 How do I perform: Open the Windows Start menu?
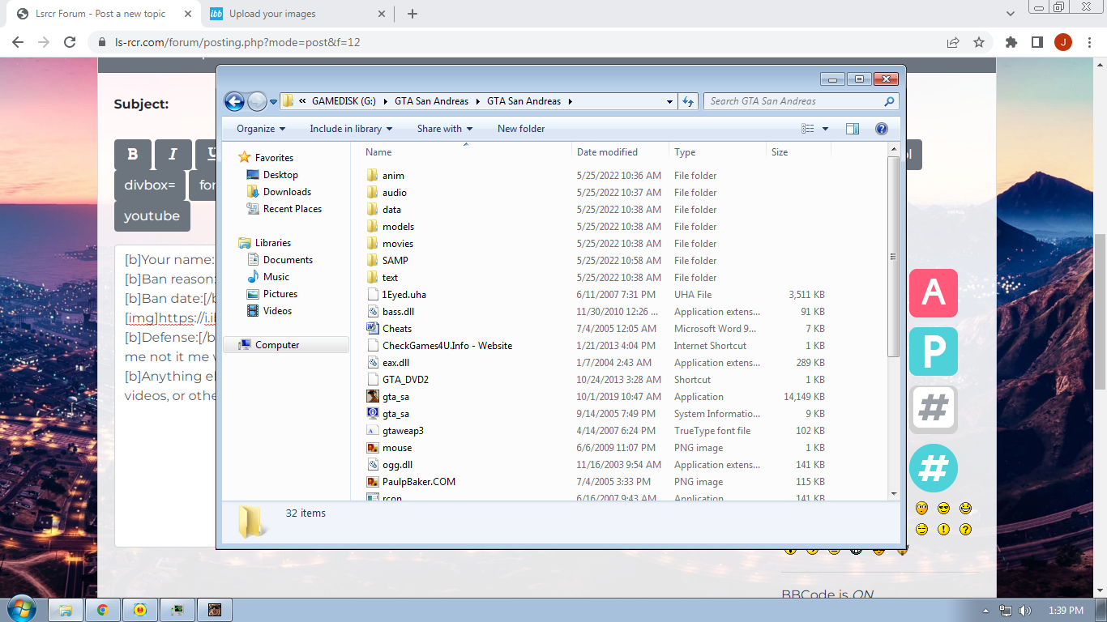tap(21, 609)
